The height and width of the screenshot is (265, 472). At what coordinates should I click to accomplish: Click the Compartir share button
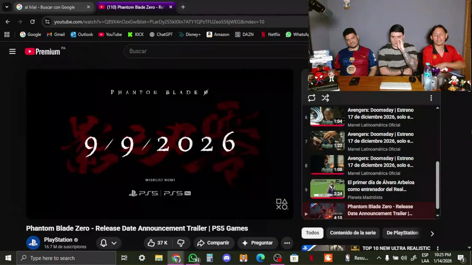coord(214,243)
